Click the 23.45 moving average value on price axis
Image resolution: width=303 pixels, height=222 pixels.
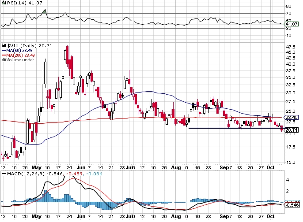(291, 118)
